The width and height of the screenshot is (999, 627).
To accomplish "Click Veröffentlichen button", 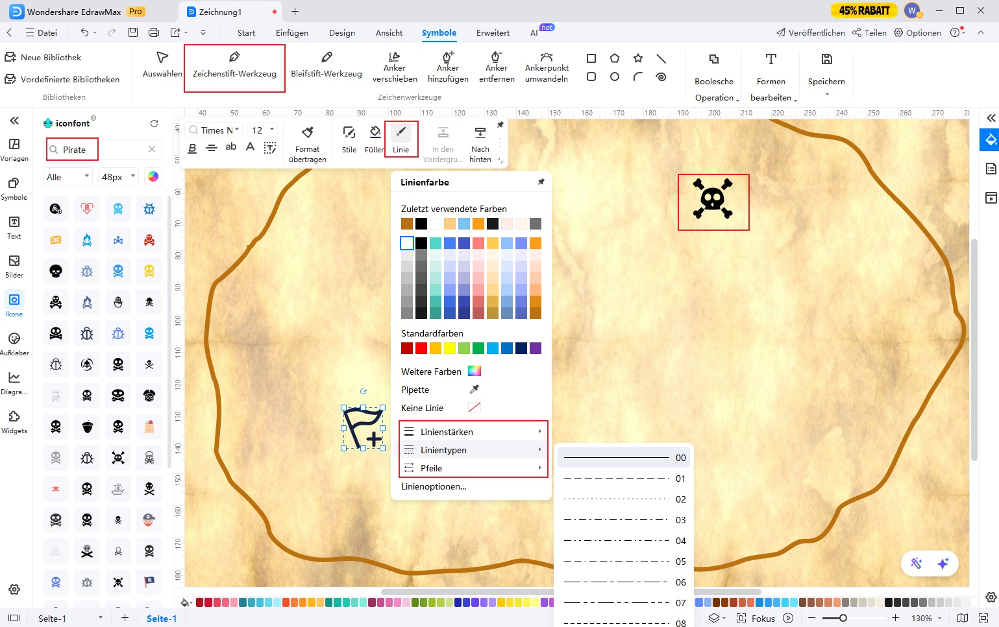I will 811,32.
